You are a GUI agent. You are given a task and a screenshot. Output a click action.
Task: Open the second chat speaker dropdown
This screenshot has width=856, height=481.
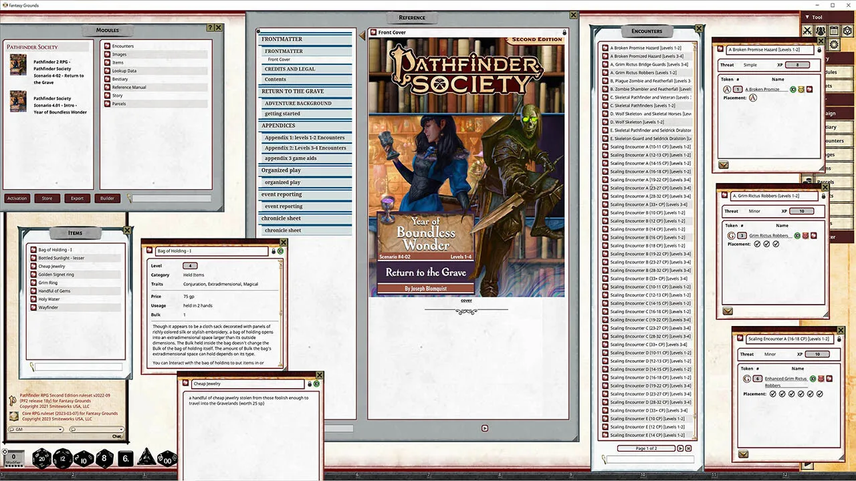[96, 430]
